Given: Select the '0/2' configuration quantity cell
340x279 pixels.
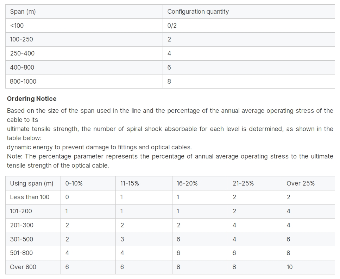Looking at the screenshot, I should [249, 26].
